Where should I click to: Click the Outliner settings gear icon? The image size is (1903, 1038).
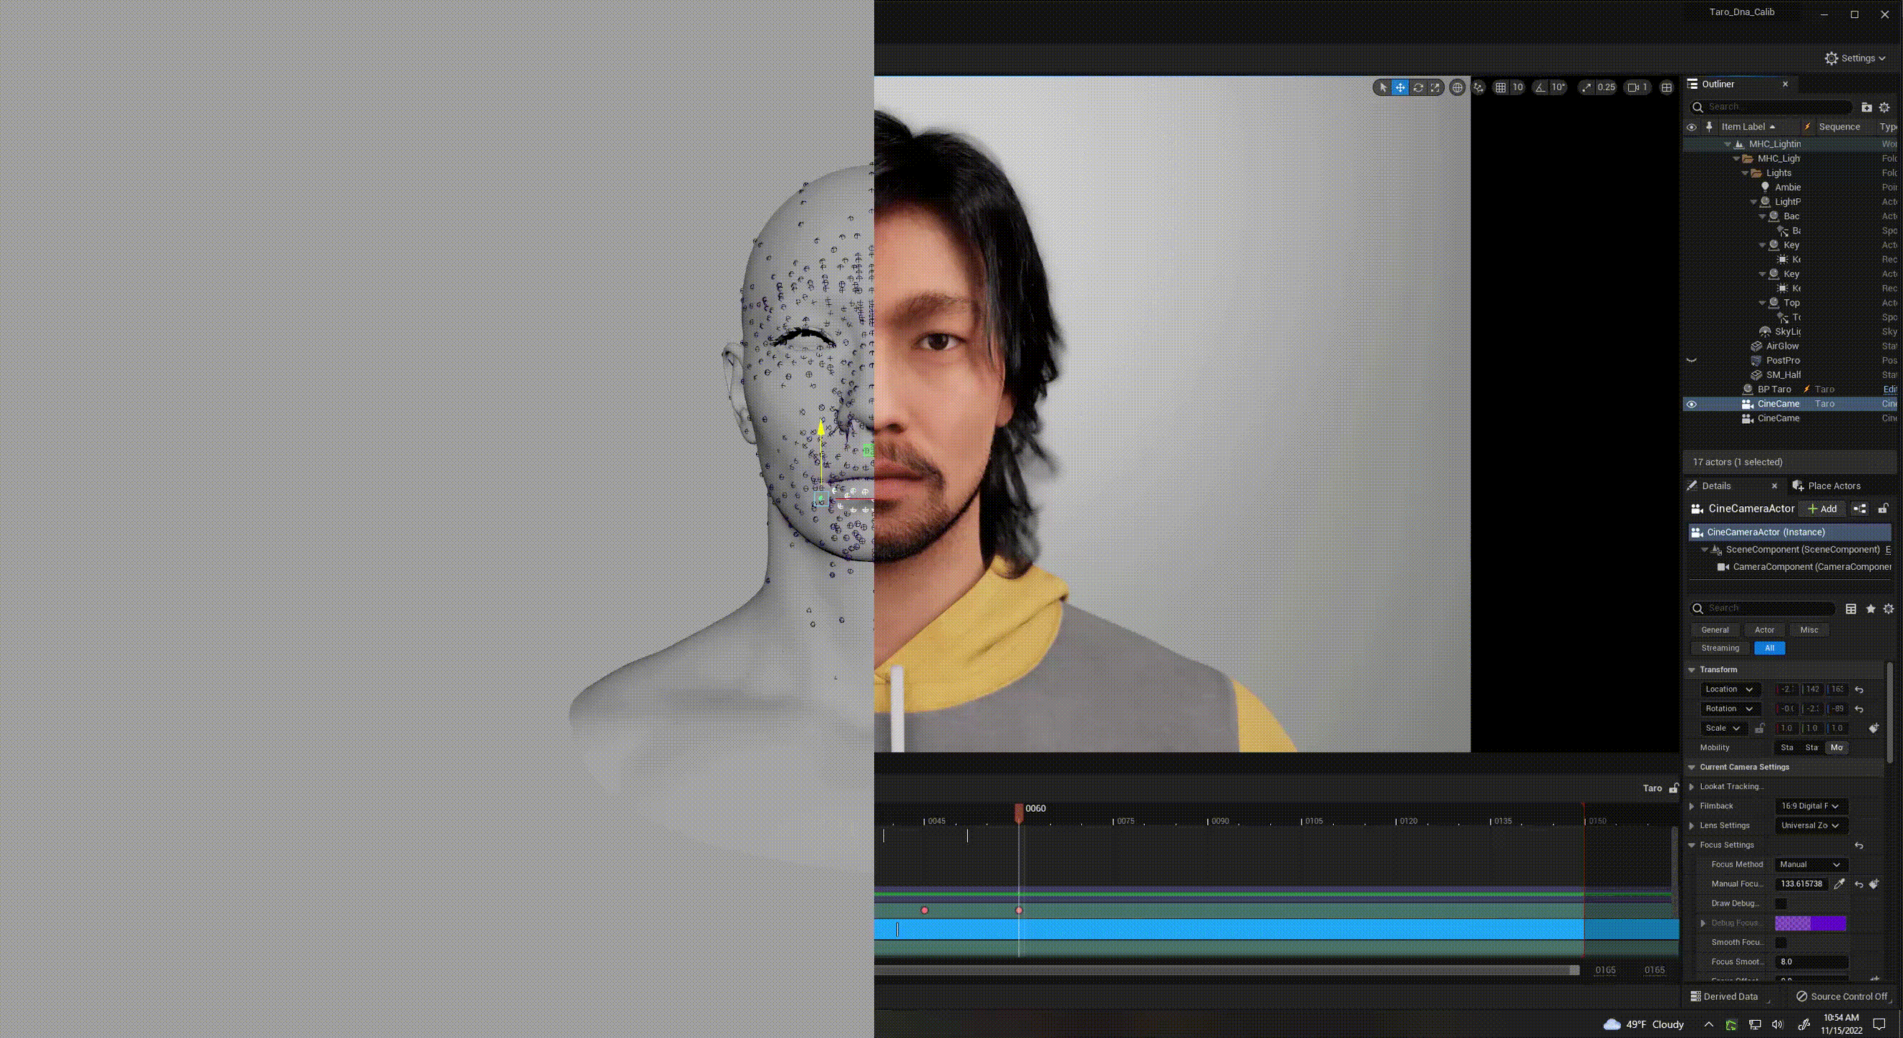tap(1884, 107)
